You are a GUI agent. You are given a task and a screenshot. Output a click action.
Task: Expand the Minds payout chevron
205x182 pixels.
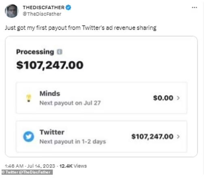tap(178, 98)
